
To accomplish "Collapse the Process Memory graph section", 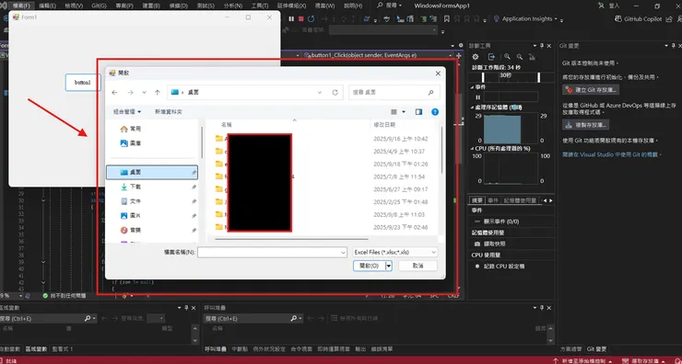I will tap(473, 108).
